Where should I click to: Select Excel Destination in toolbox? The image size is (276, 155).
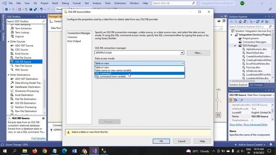[24, 95]
